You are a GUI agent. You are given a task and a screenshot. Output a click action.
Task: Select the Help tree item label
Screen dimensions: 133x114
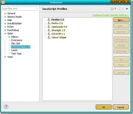10,20
